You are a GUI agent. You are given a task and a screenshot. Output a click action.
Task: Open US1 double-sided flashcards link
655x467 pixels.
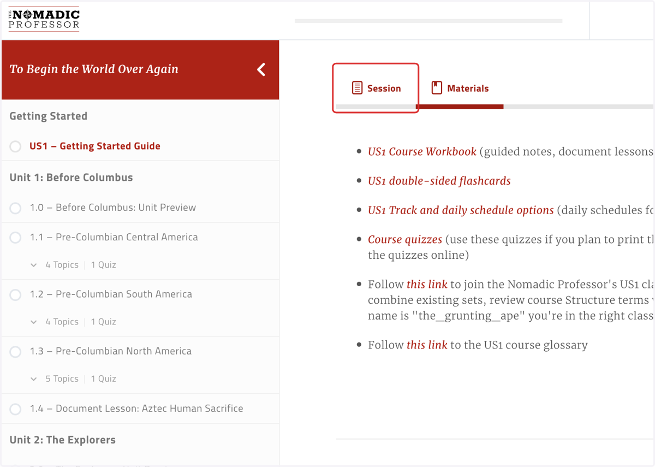(x=439, y=181)
